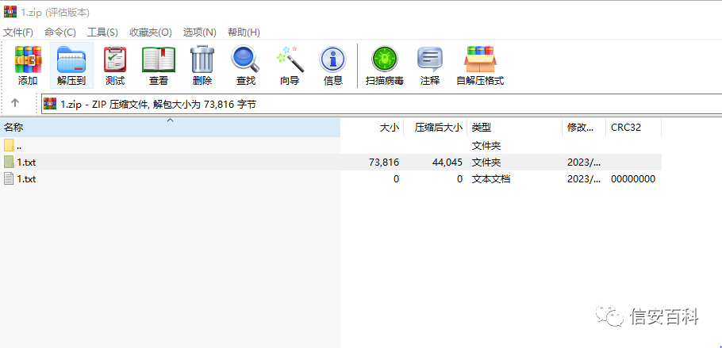Sort by Name (名称) column header
Image resolution: width=722 pixels, height=348 pixels.
170,128
